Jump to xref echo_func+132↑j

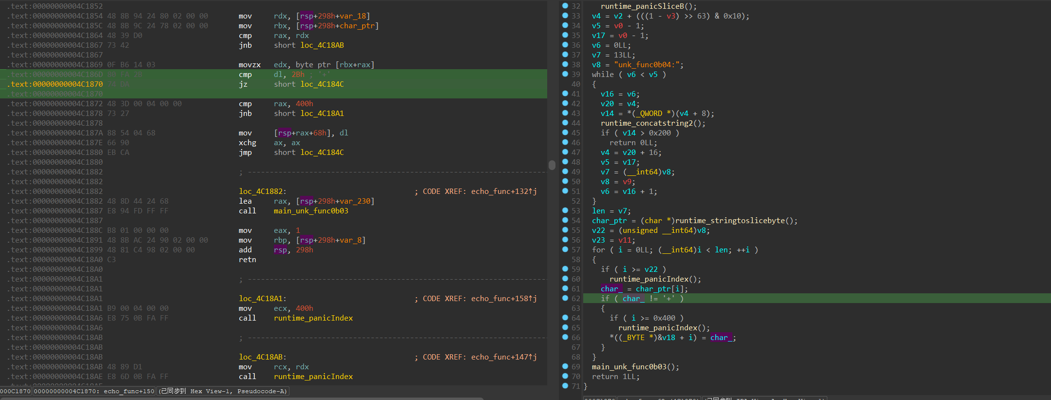pos(504,191)
